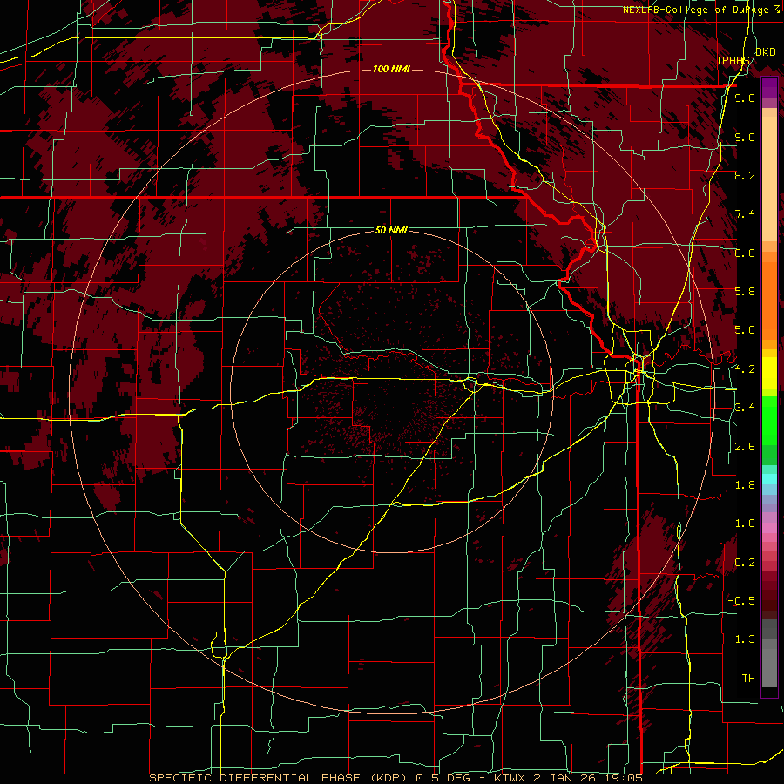This screenshot has width=784, height=784.
Task: Click the -1.3 value on the color scale
Action: 741,639
